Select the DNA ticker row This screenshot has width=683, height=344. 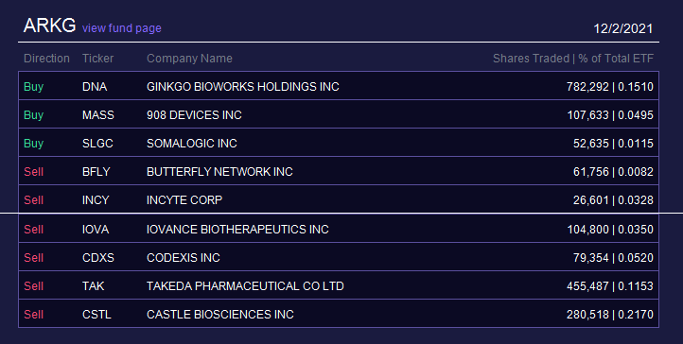point(339,86)
